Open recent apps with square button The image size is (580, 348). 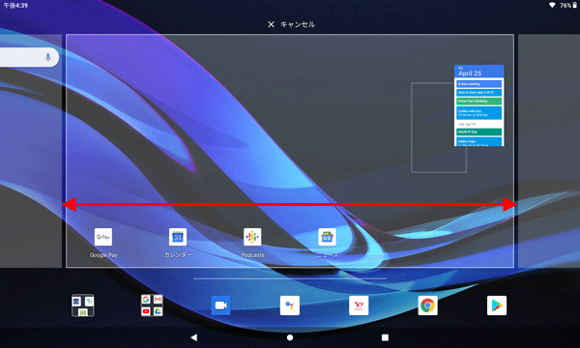[385, 337]
